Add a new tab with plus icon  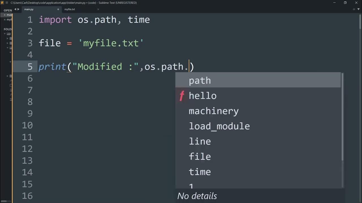(x=354, y=9)
